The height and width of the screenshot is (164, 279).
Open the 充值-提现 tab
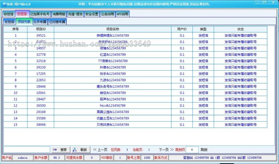[x=75, y=14]
